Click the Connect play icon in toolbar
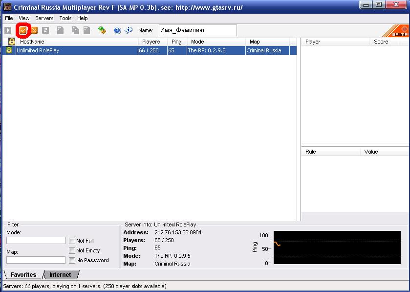 click(x=8, y=30)
